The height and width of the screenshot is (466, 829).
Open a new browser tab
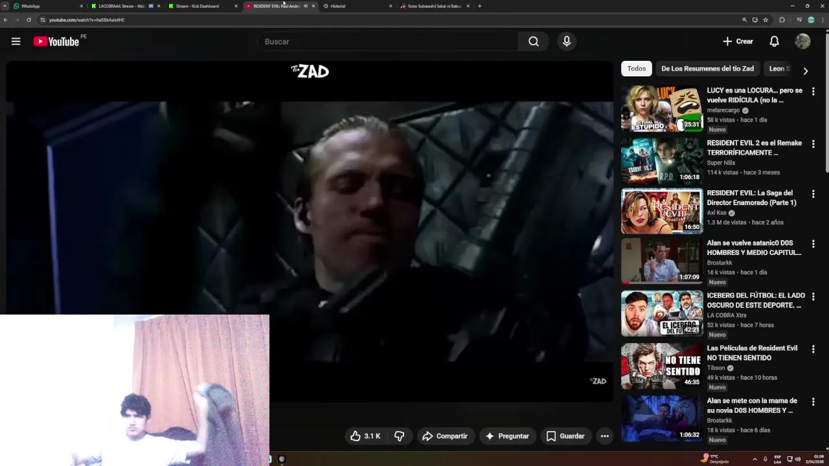(479, 6)
